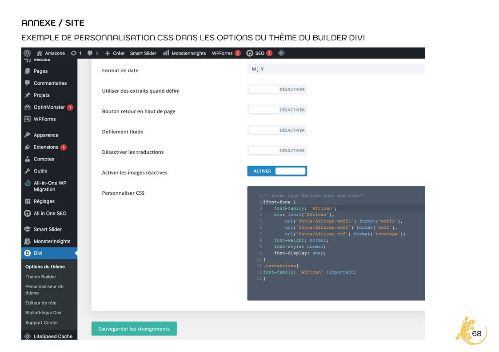Click the All in One SEO icon

tap(28, 213)
